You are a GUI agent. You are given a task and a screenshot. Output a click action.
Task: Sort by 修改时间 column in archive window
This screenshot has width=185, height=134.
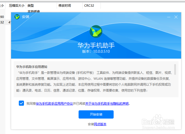[x=70, y=6]
